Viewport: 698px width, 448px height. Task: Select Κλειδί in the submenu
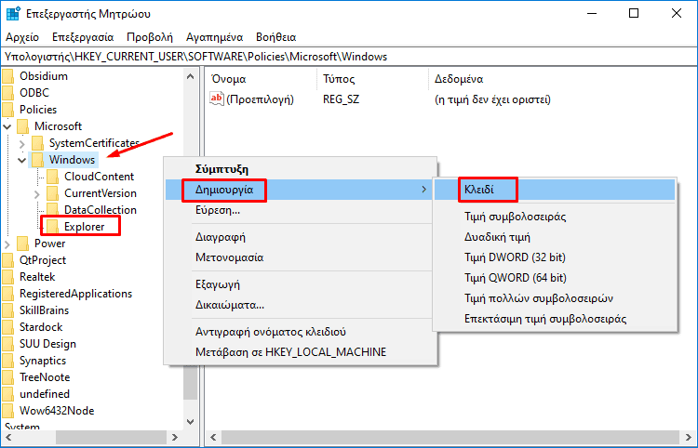(555, 190)
